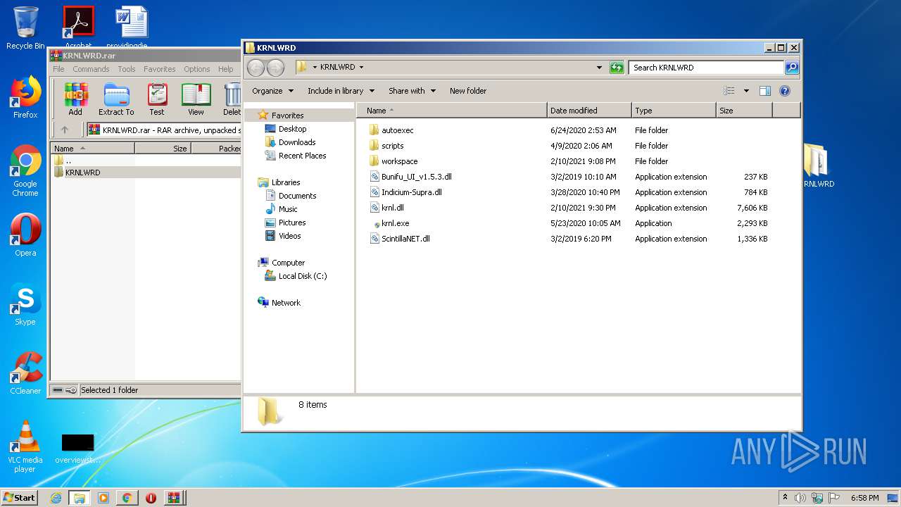Show hidden system tray icons arrow
This screenshot has height=507, width=901.
(x=785, y=498)
